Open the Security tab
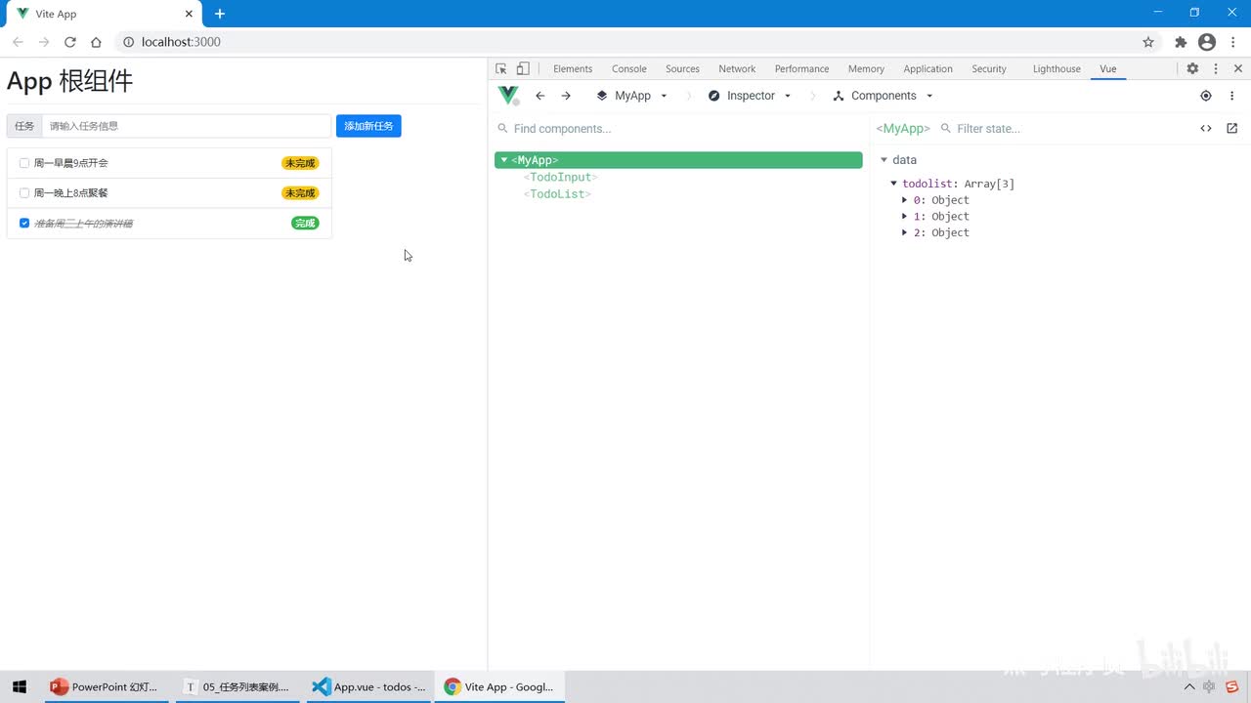 coord(989,69)
